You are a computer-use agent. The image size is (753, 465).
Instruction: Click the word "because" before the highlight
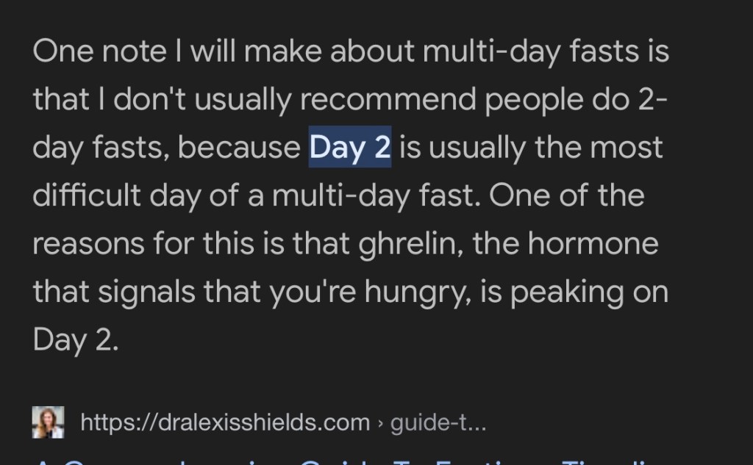click(x=239, y=148)
